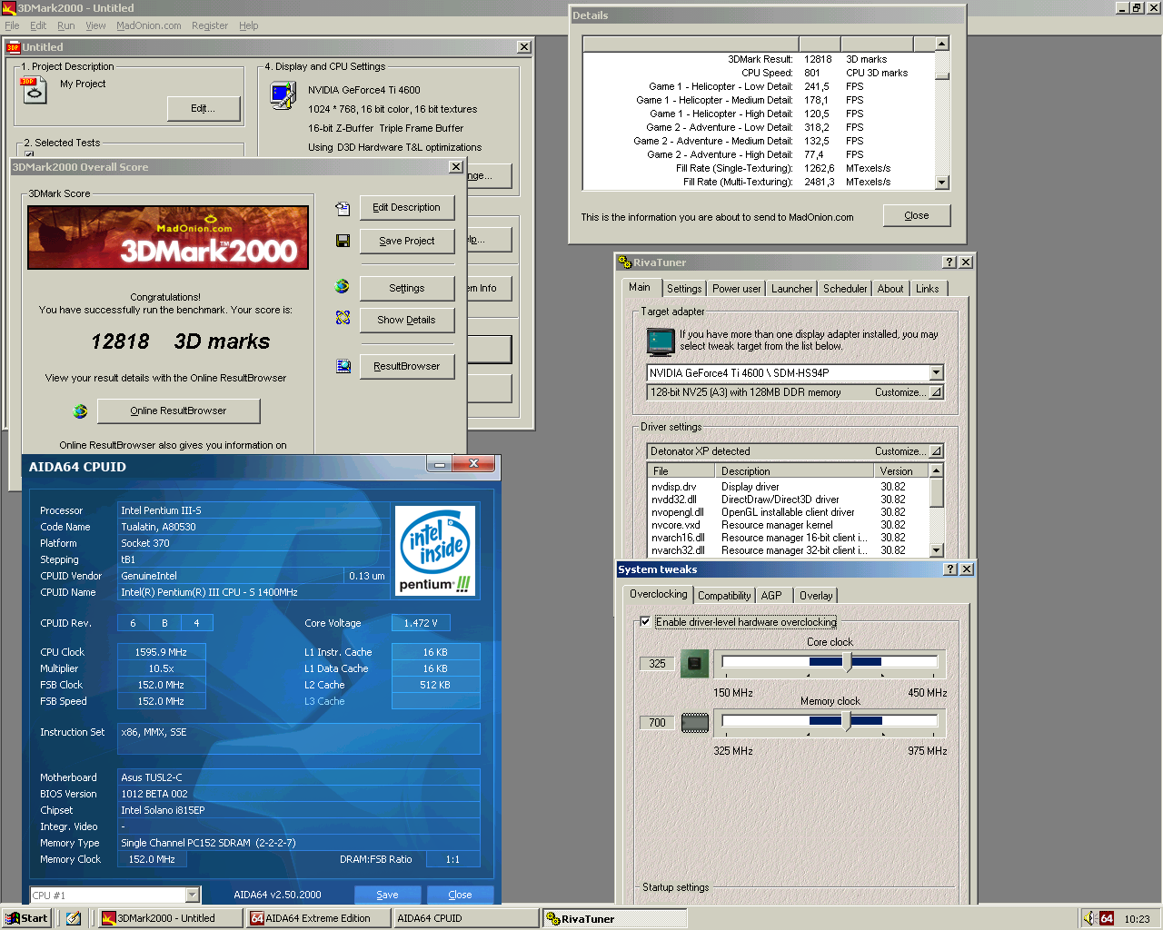The height and width of the screenshot is (930, 1163).
Task: Click the volume tray icon
Action: click(x=1088, y=918)
